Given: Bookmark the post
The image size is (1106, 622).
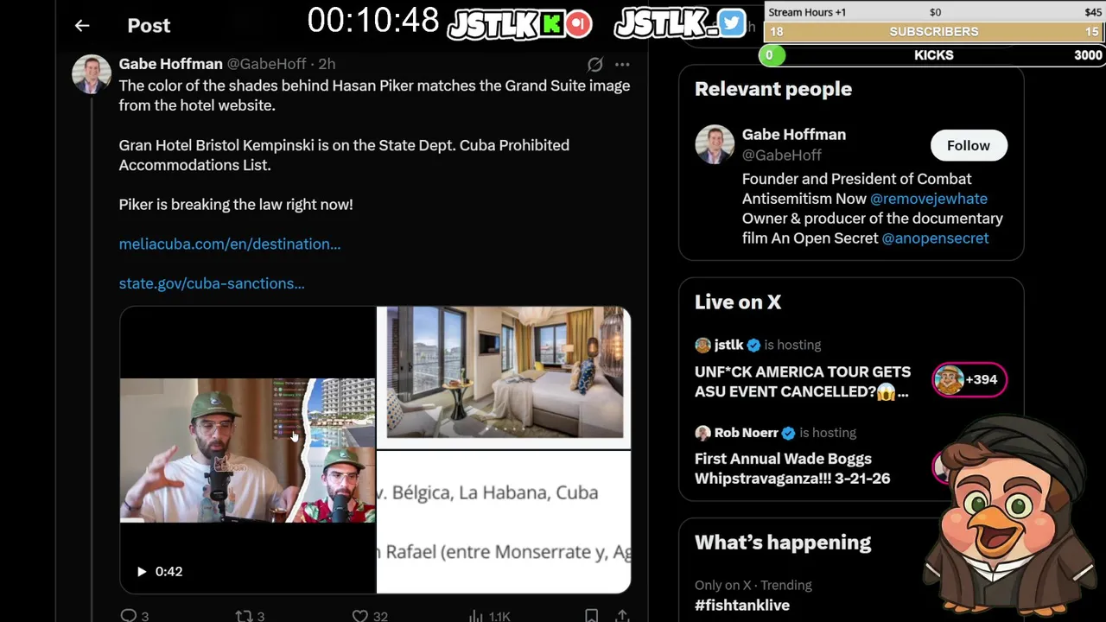Looking at the screenshot, I should (591, 615).
